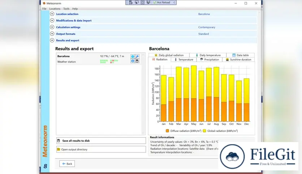Expand Modifications & data import section
Screen dimensions: 302x174
(x=52, y=20)
